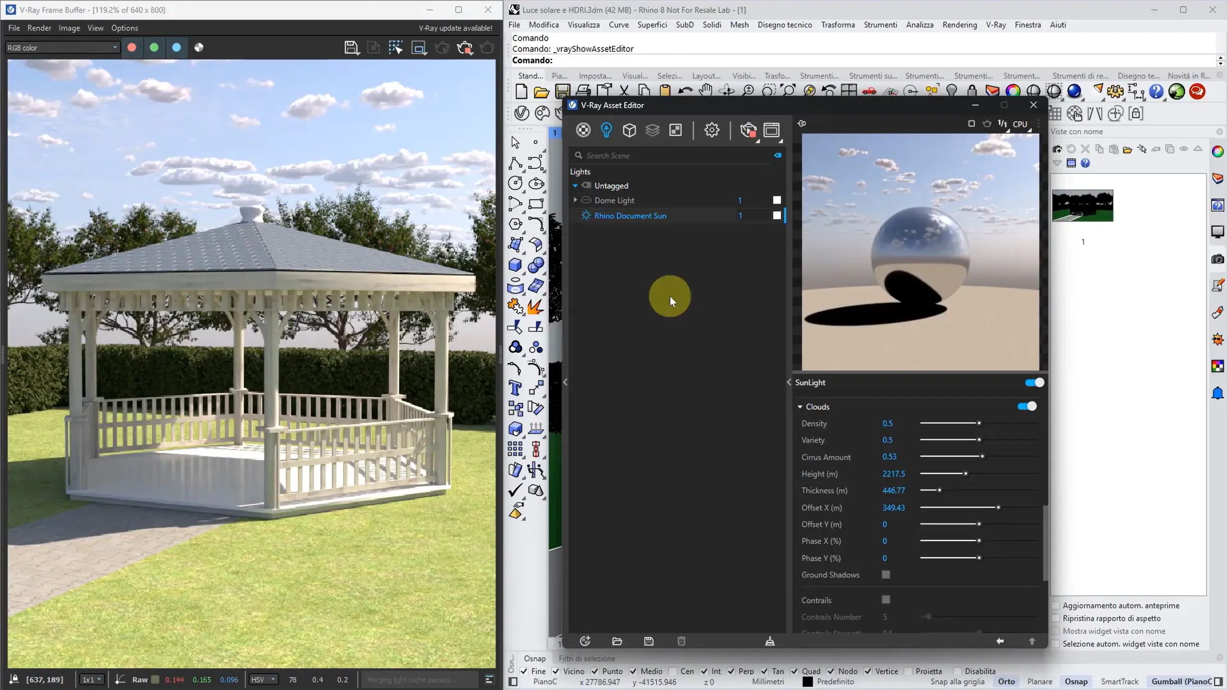The image size is (1228, 690).
Task: Click the delete asset trash icon
Action: 681,641
